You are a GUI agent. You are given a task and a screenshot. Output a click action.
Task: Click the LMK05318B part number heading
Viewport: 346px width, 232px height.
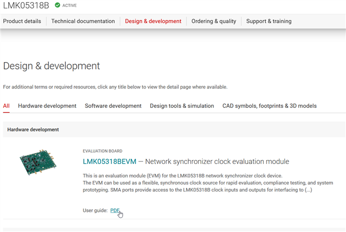coord(26,5)
